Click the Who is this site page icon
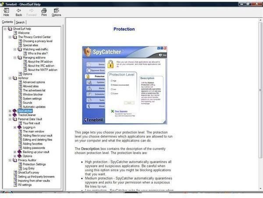263x198 pixels. (x=25, y=53)
